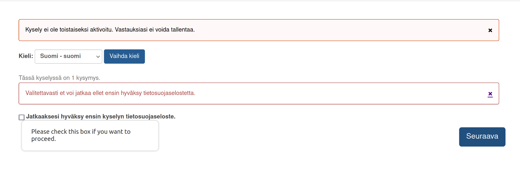
Task: Dismiss the survey not activated alert
Action: point(490,30)
